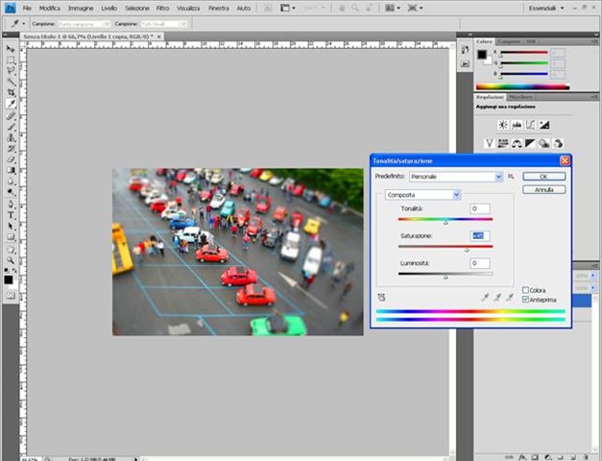Enable the Colora checkbox
602x461 pixels.
click(x=526, y=290)
